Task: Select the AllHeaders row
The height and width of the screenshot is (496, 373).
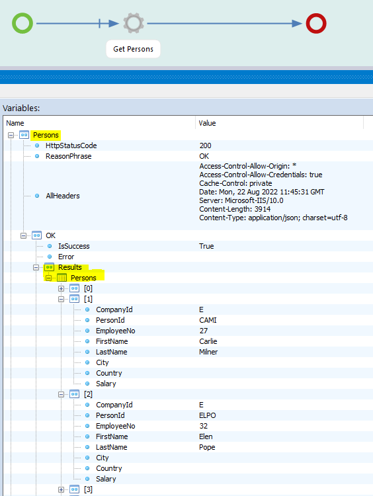Action: (188, 196)
